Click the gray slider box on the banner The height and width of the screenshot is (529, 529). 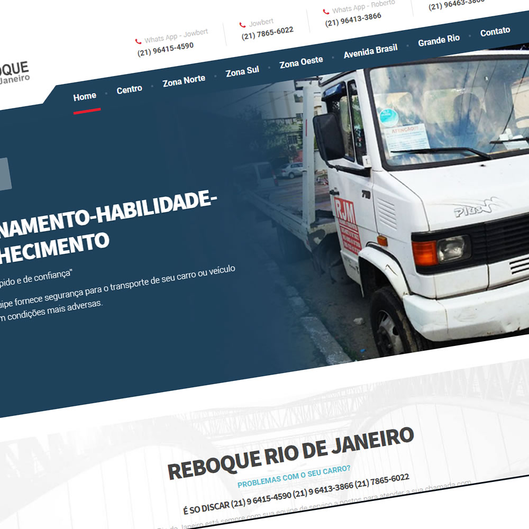pyautogui.click(x=4, y=174)
